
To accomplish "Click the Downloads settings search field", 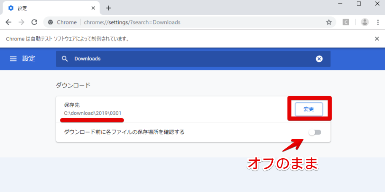I will coord(193,59).
